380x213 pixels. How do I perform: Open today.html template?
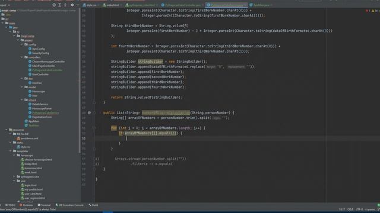coord(29,164)
